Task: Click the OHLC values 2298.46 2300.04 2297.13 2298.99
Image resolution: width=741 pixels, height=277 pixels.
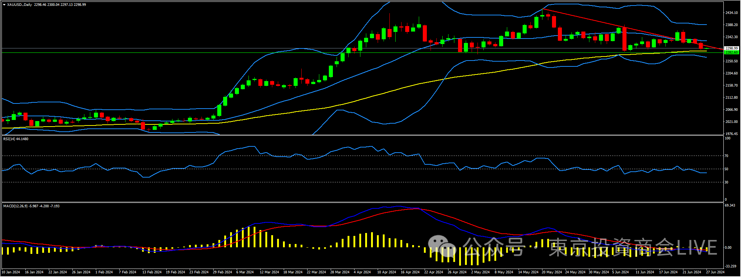Action: tap(60, 5)
